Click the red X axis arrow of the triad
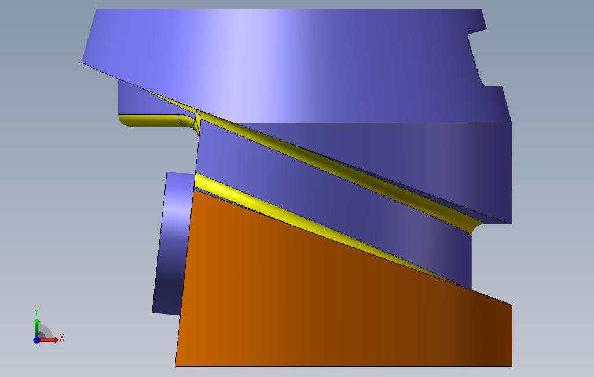The image size is (594, 377). point(49,341)
